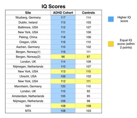Click the NIH site cell
Image resolution: width=137 pixels, height=118 pixels.
28,106
